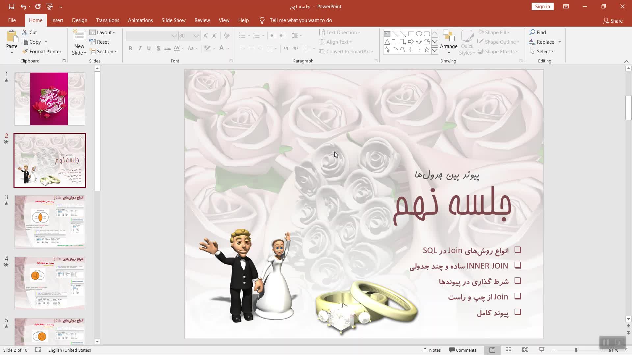Select the oval shape in shapes gallery
The height and width of the screenshot is (355, 632).
coord(419,34)
